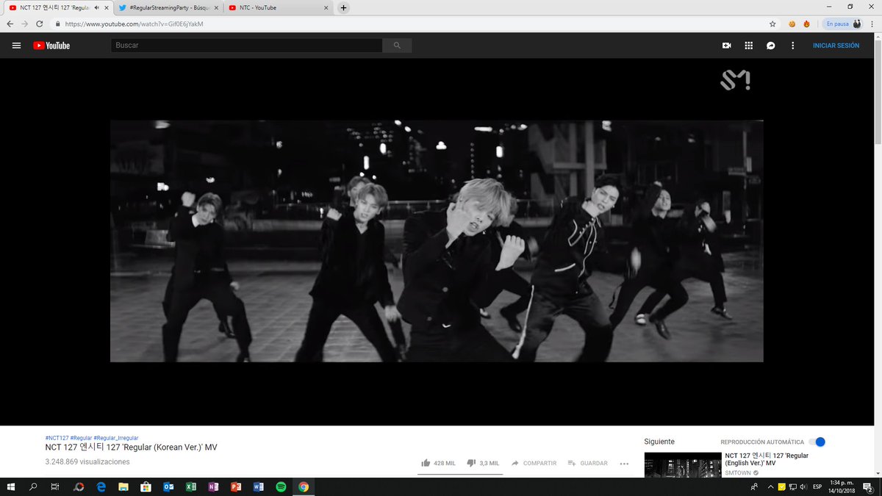This screenshot has height=496, width=882.
Task: Open the #Regular hashtag link
Action: [81, 438]
